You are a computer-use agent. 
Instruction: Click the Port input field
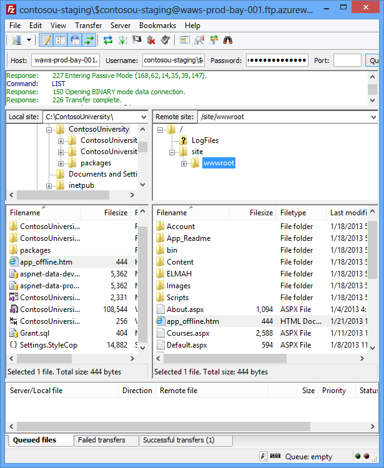click(347, 61)
